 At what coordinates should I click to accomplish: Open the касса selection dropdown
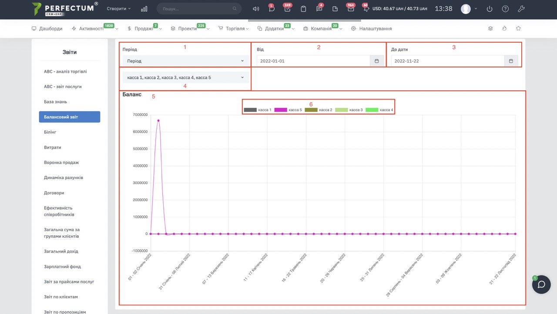tap(186, 77)
